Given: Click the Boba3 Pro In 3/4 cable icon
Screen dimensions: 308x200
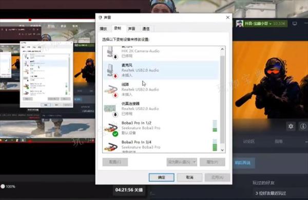Looking at the screenshot, I should (x=111, y=147).
